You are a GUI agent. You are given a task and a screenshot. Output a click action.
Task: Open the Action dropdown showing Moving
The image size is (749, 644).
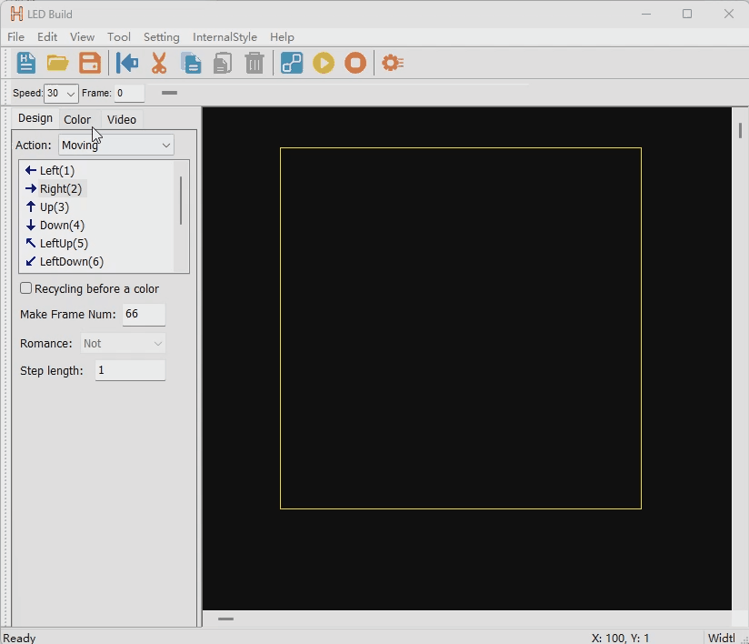(115, 145)
